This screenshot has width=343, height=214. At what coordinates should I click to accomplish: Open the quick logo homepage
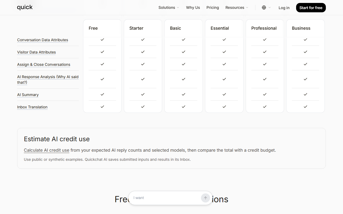25,7
